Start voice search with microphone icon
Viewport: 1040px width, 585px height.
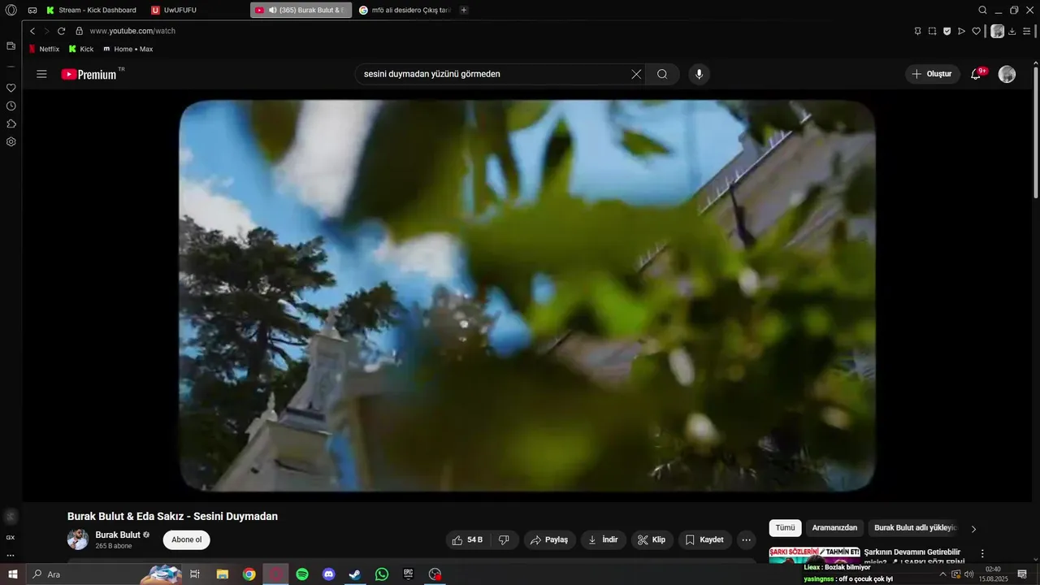(699, 74)
